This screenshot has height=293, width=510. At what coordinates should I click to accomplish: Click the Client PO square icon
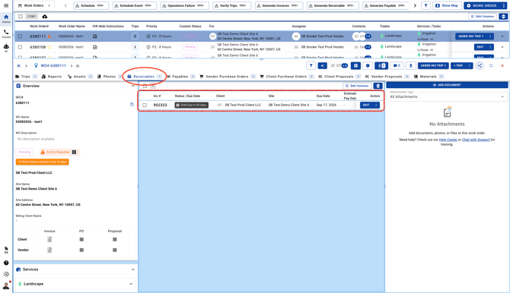pos(81,239)
